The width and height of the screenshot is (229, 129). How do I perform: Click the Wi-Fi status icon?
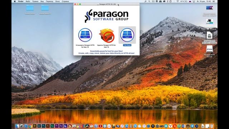coord(177,1)
